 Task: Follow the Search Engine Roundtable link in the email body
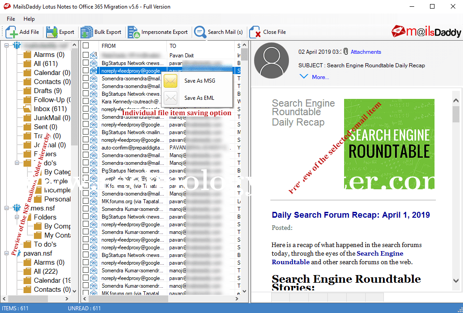[337, 258]
